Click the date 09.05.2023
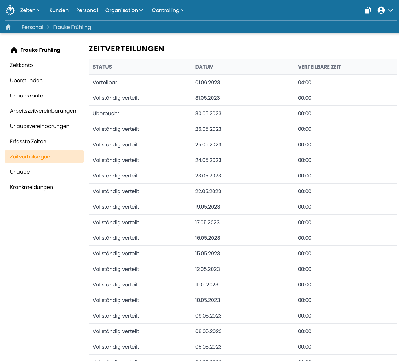Screen dimensions: 399x361 (208, 316)
